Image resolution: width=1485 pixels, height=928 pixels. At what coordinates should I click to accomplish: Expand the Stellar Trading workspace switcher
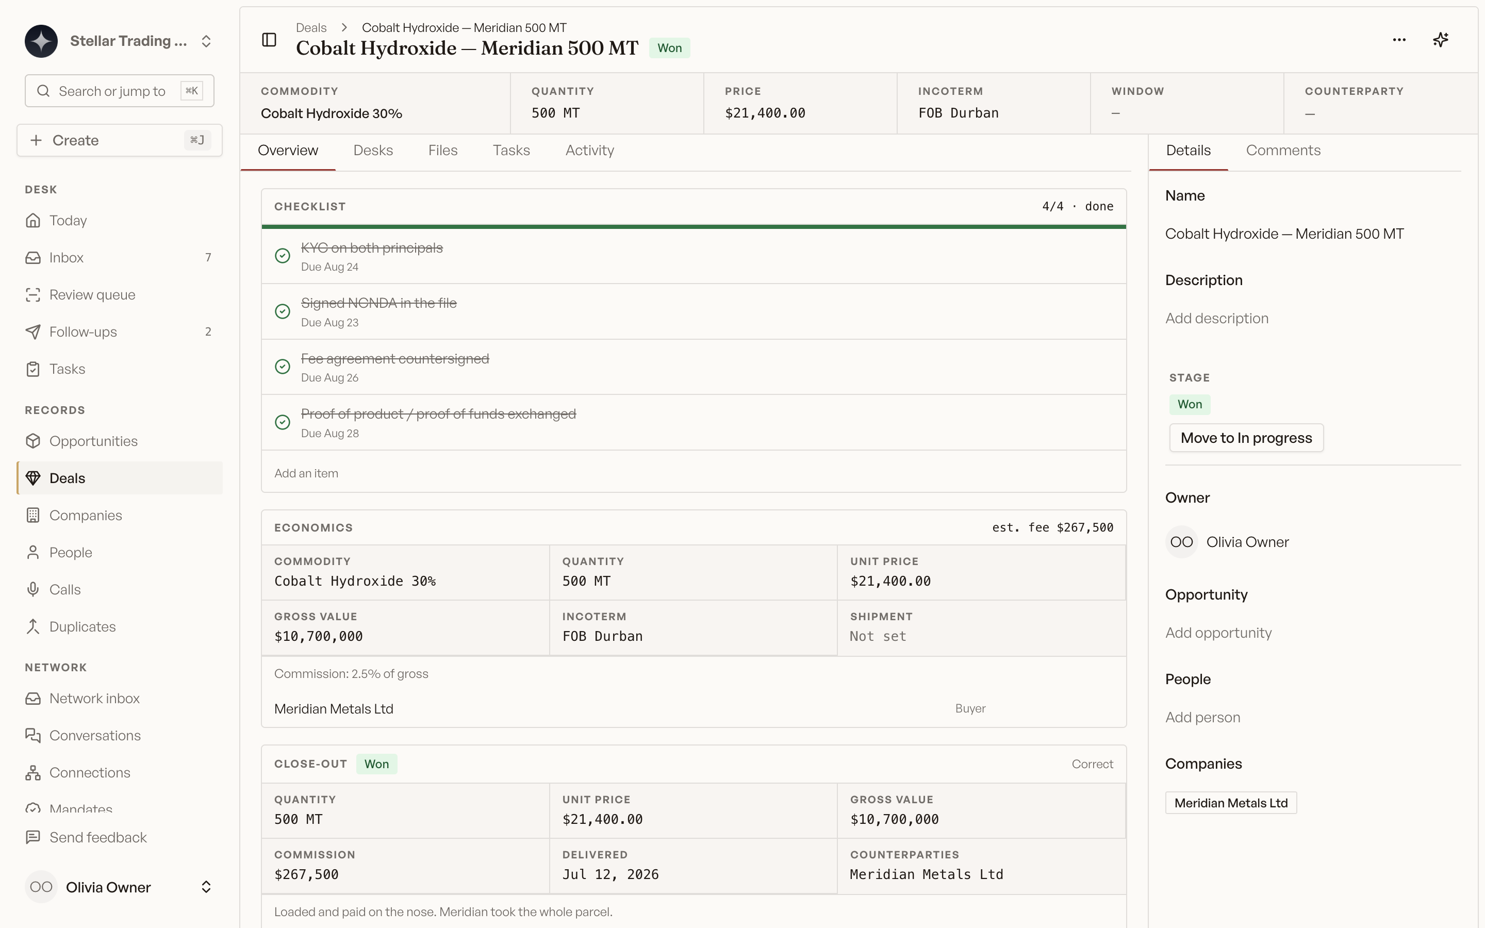point(120,41)
